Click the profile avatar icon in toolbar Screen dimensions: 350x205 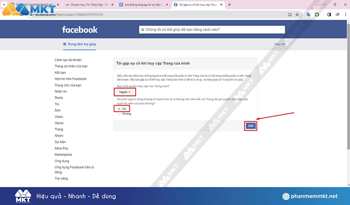click(337, 14)
